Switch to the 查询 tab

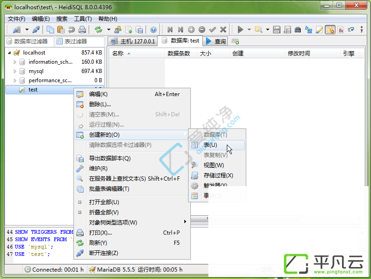tap(216, 42)
